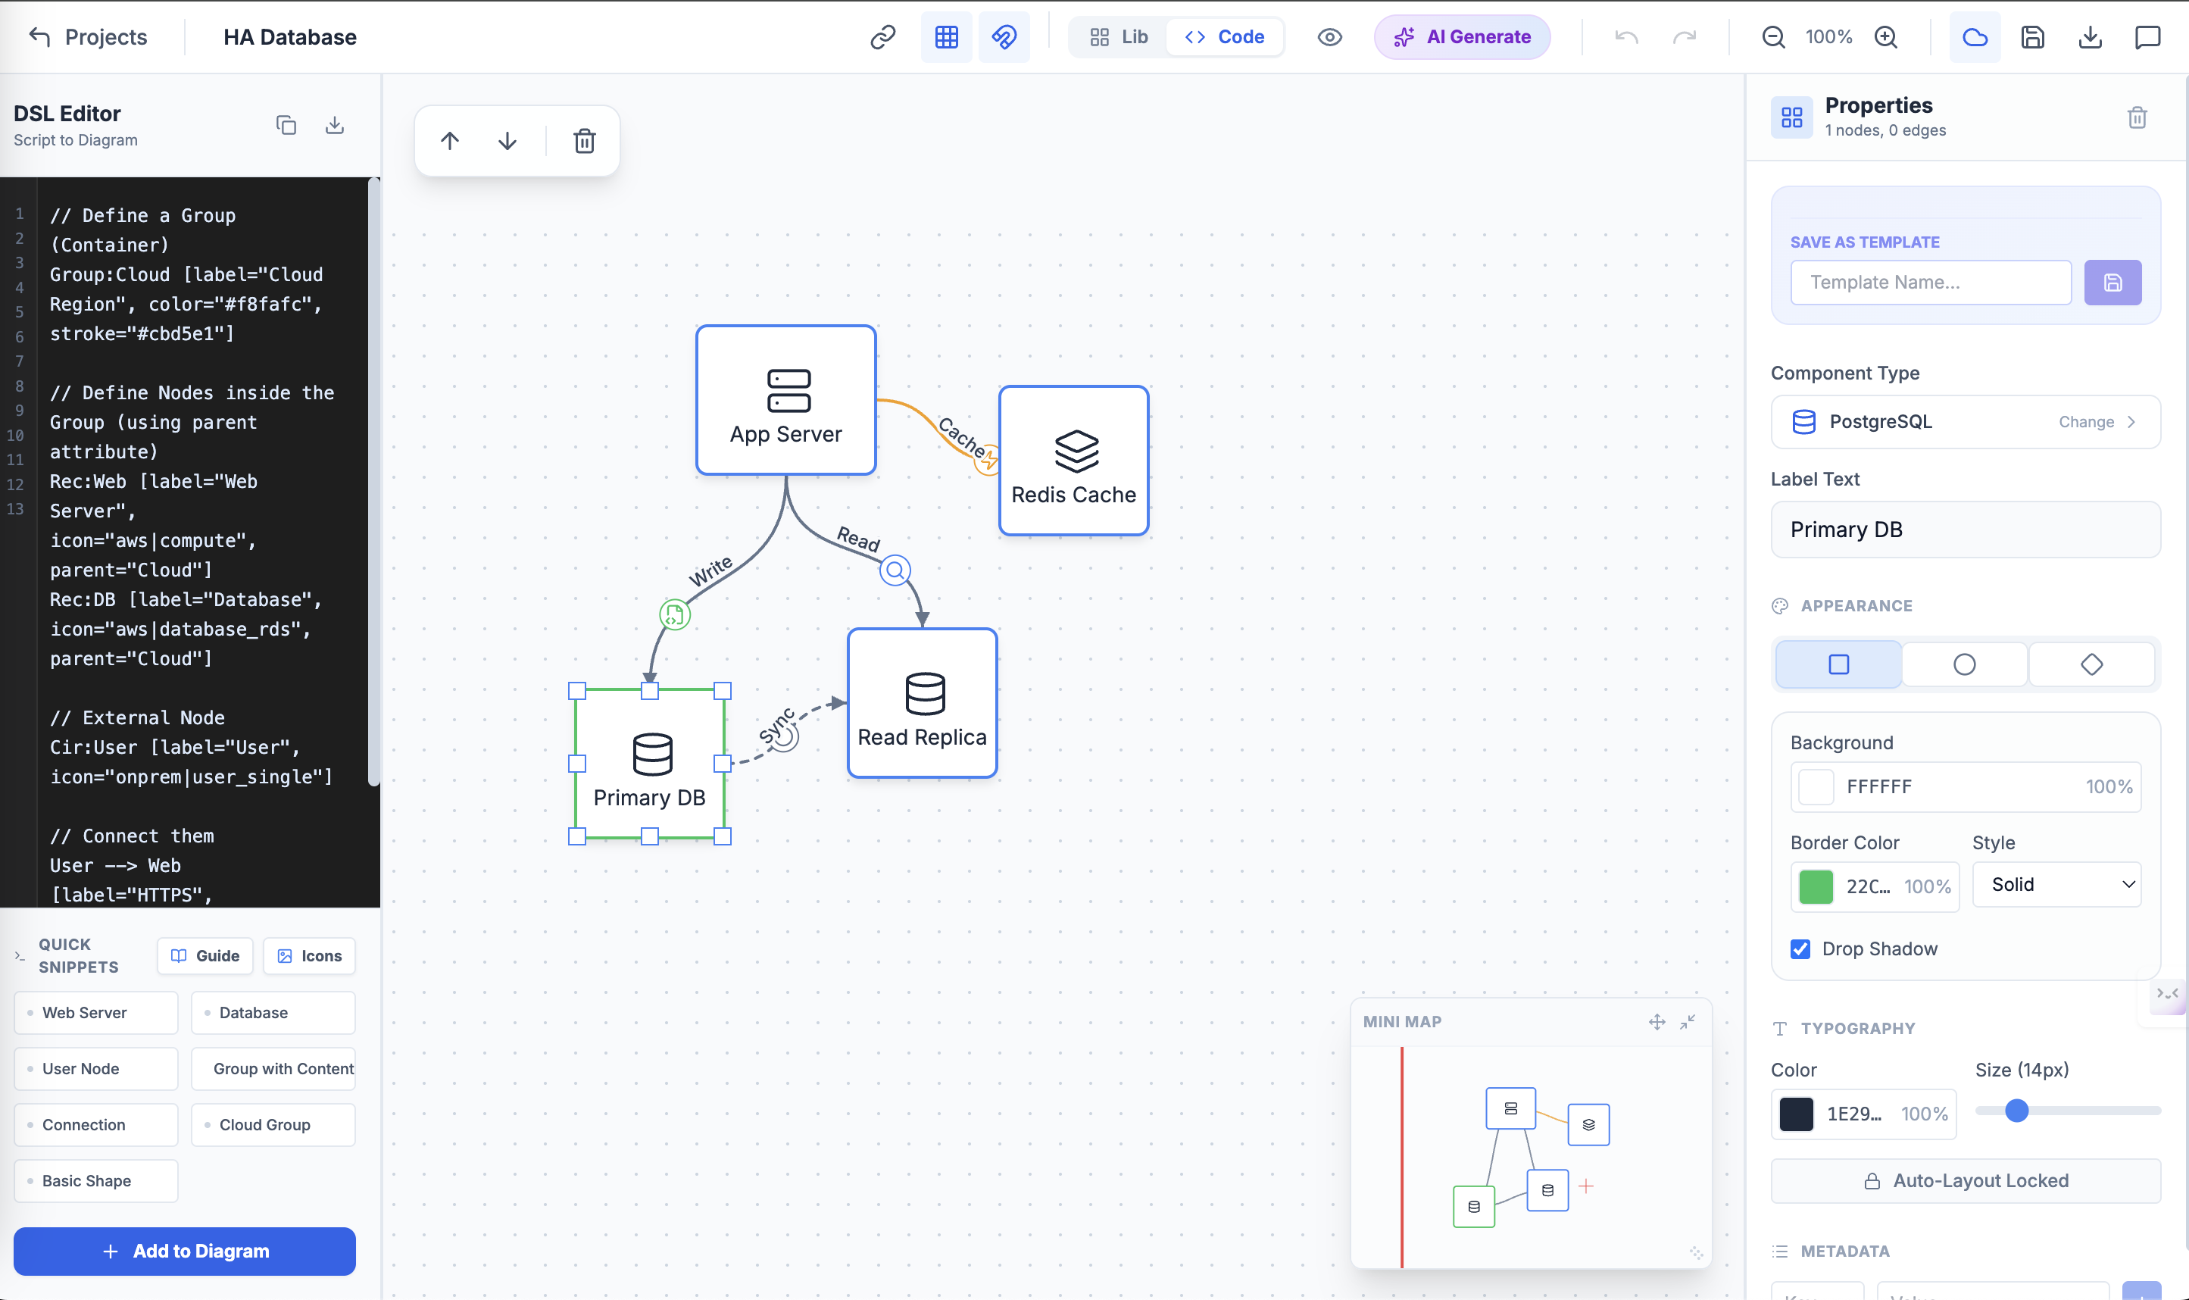
Task: Switch to the Lib tab
Action: point(1117,37)
